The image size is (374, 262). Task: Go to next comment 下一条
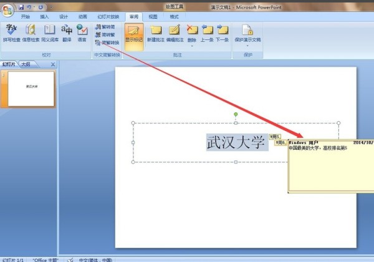[223, 34]
